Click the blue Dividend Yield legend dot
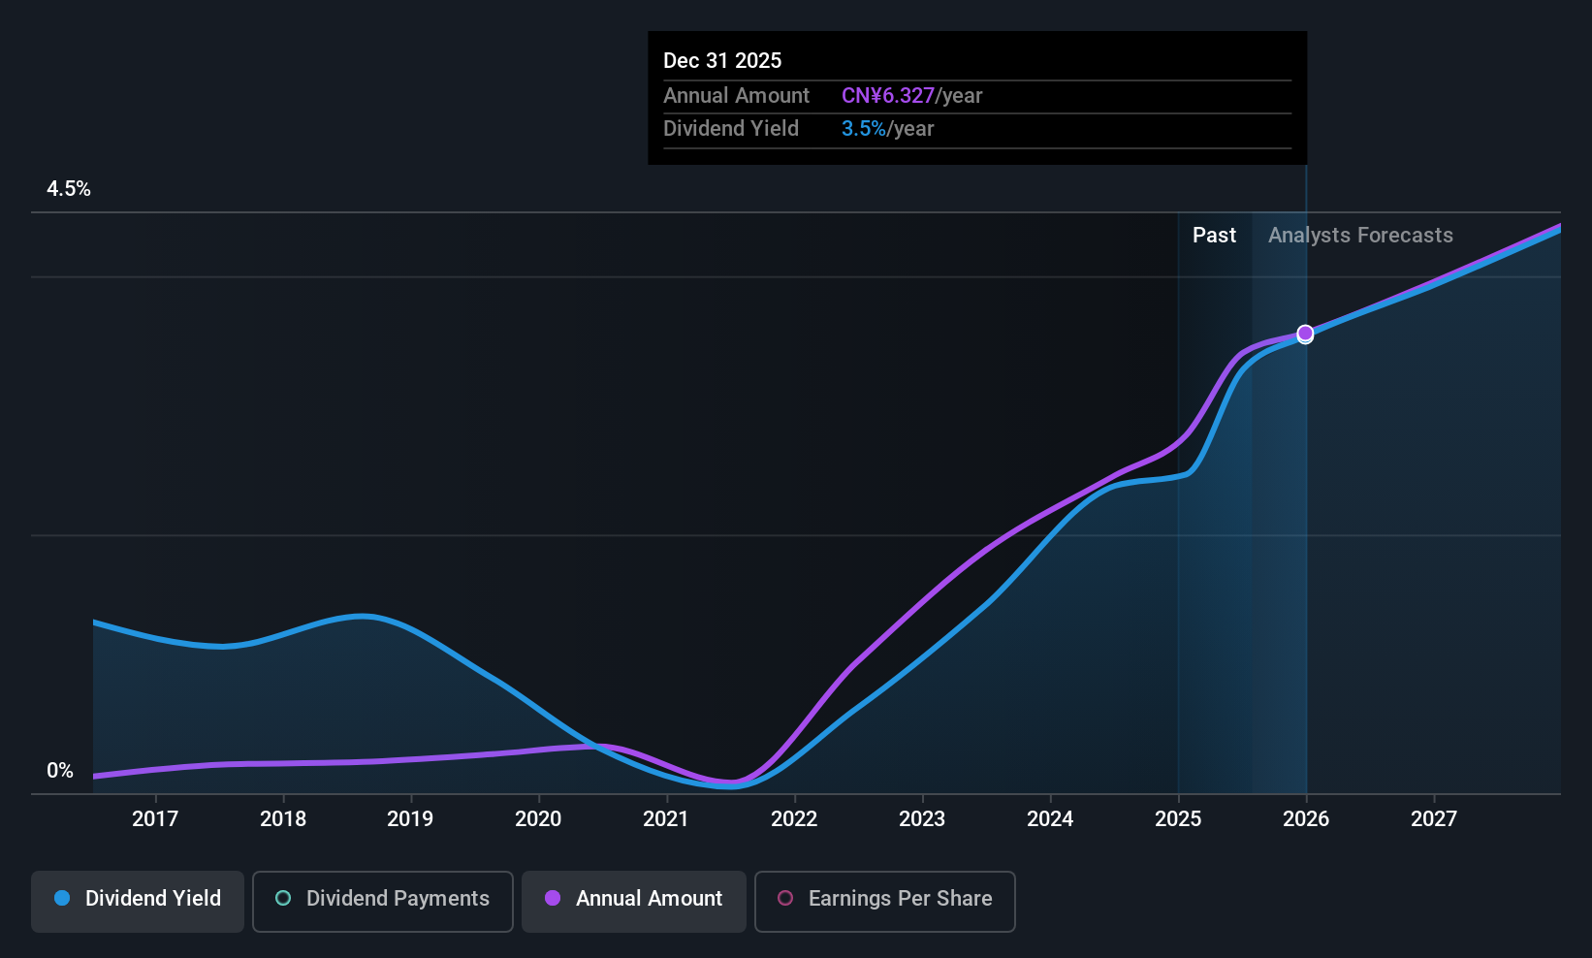 tap(62, 898)
